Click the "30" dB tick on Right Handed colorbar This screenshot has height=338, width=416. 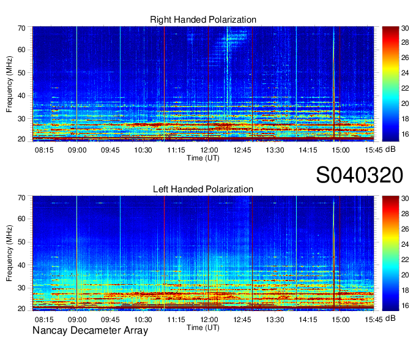pos(405,28)
